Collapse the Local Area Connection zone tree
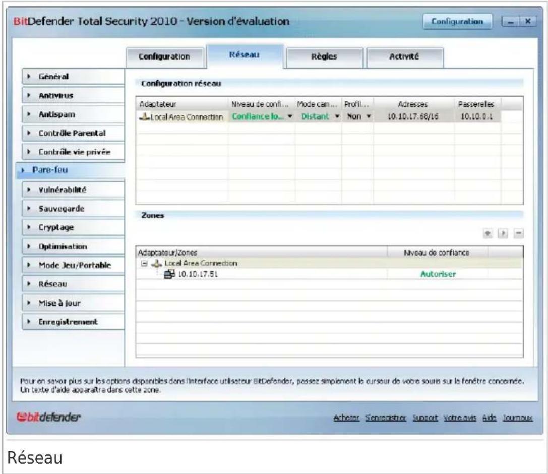Image resolution: width=548 pixels, height=474 pixels. (x=144, y=263)
